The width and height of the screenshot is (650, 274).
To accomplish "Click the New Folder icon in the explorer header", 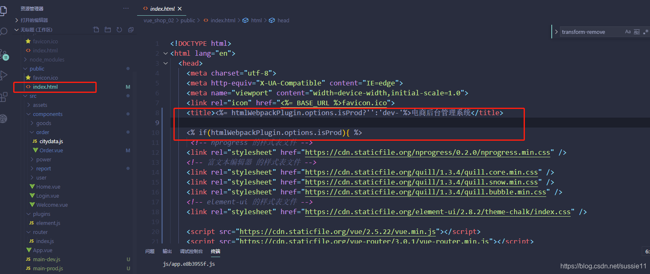I will pyautogui.click(x=108, y=30).
